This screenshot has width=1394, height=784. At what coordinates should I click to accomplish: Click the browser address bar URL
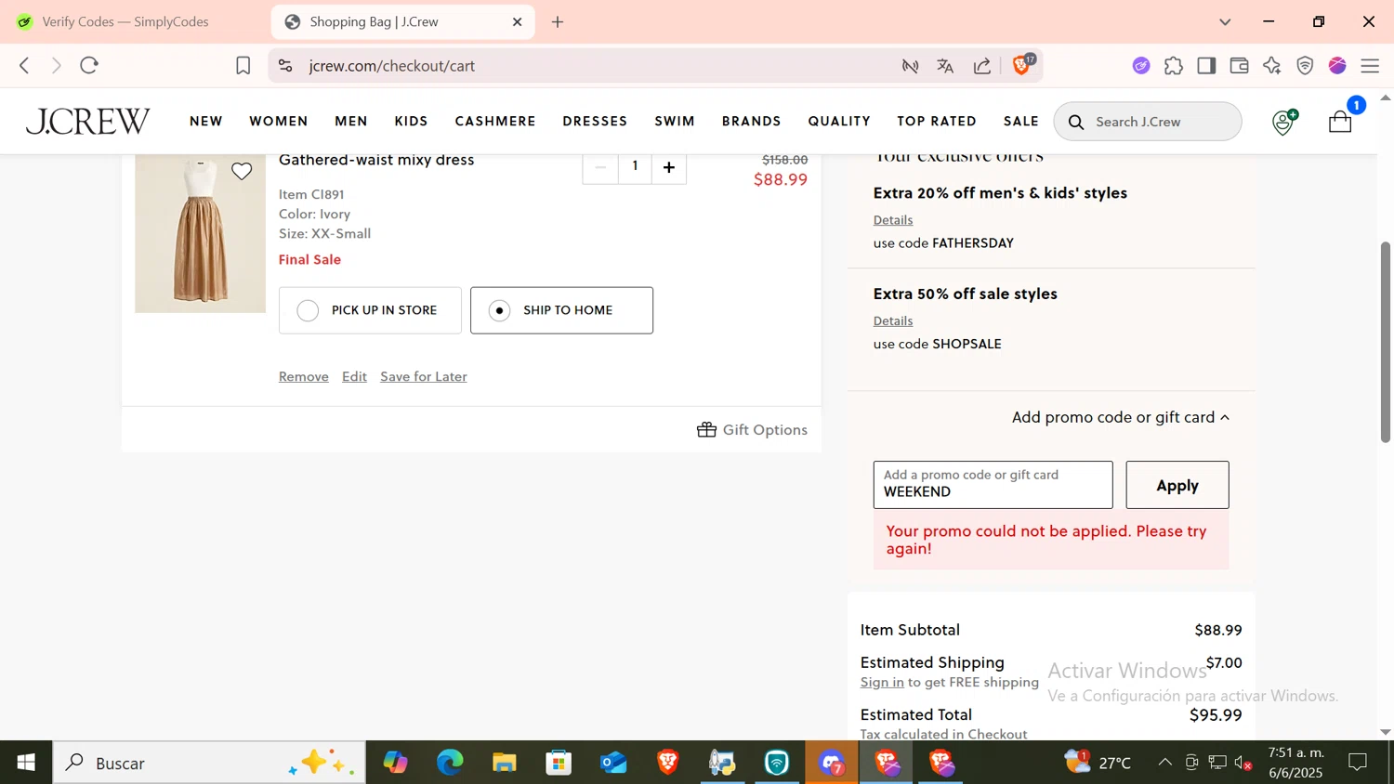[392, 66]
